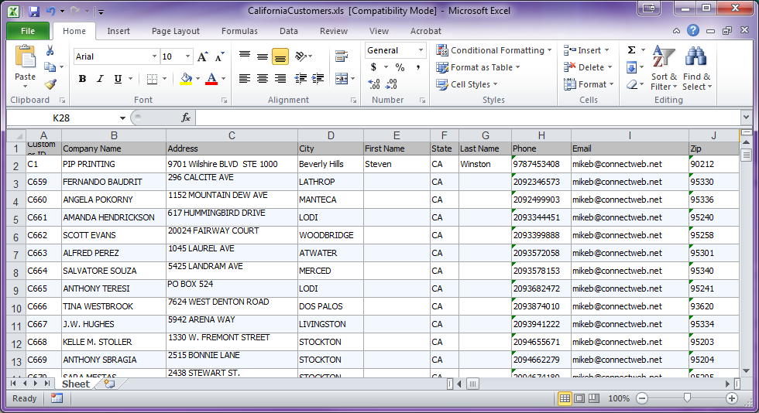Click the Insert Function fx icon
Screen dimensions: 759x413
186,118
